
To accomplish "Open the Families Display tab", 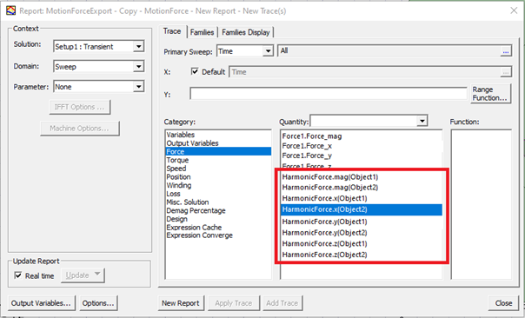I will (x=246, y=32).
